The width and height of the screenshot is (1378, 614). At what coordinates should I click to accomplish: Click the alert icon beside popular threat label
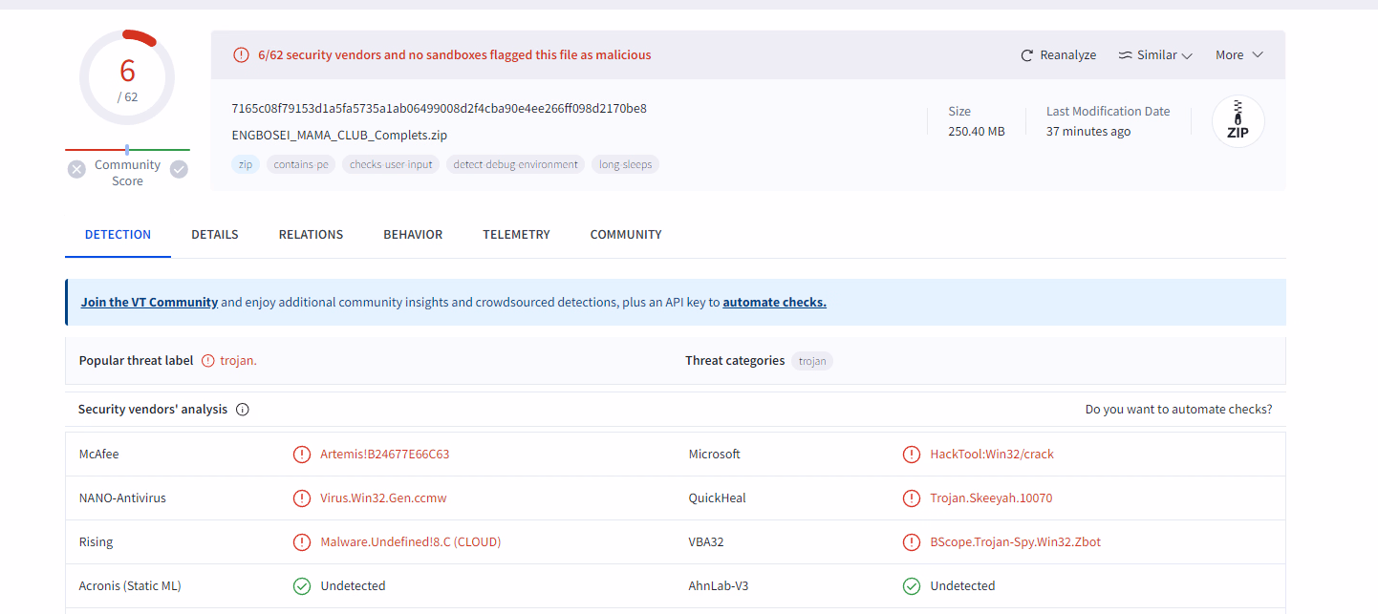pyautogui.click(x=208, y=361)
